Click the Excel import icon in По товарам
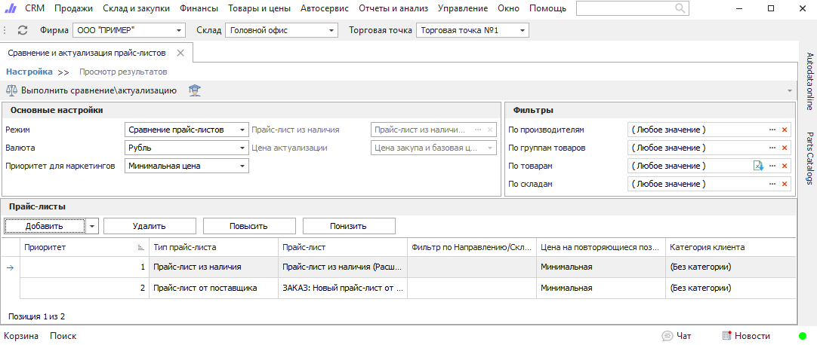 [x=758, y=166]
